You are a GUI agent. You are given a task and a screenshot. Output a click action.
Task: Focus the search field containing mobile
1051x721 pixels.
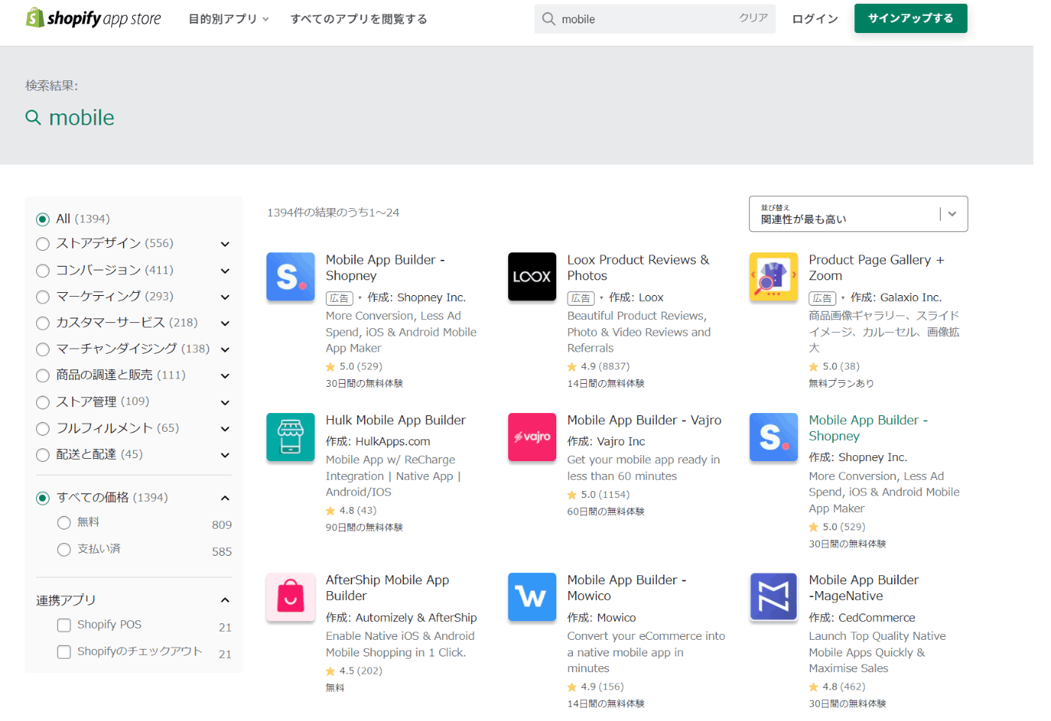coord(655,19)
